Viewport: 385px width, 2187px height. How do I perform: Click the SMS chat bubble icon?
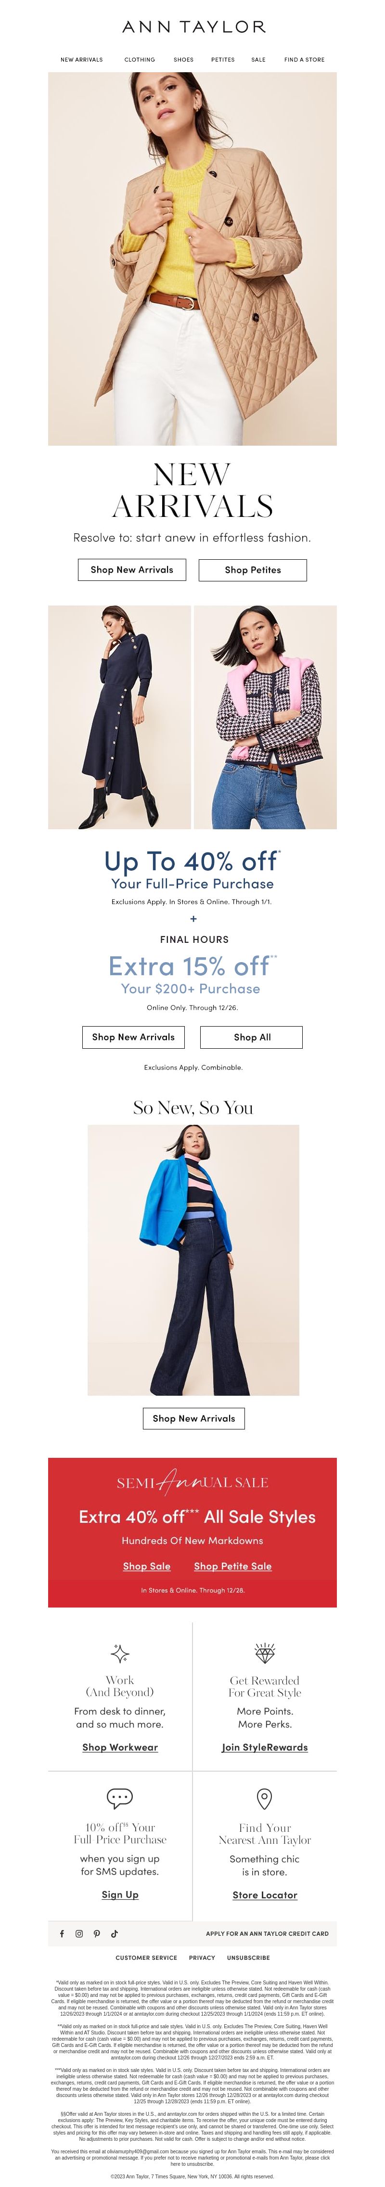(119, 1797)
